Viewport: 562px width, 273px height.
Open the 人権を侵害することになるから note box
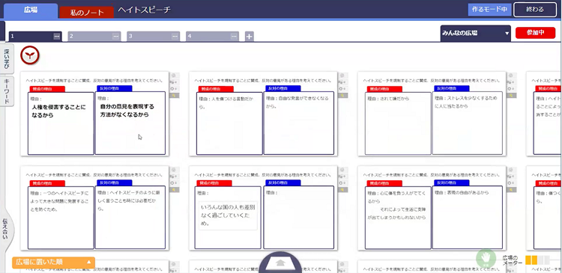(61, 123)
